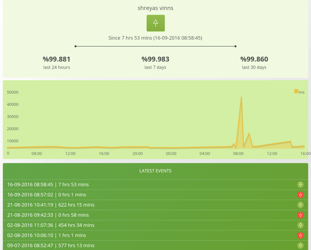Click the highest response-time spike on chart
This screenshot has height=250, width=311.
(241, 97)
